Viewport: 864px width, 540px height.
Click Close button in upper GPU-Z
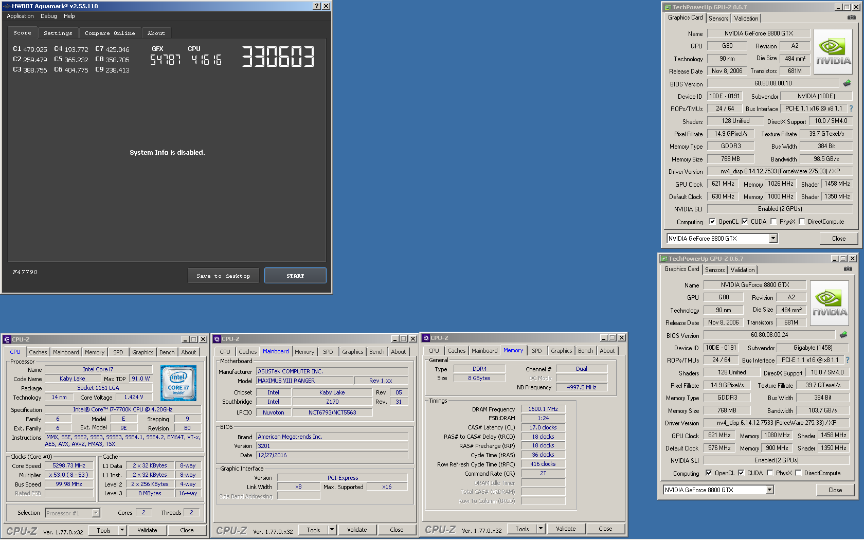pyautogui.click(x=839, y=239)
